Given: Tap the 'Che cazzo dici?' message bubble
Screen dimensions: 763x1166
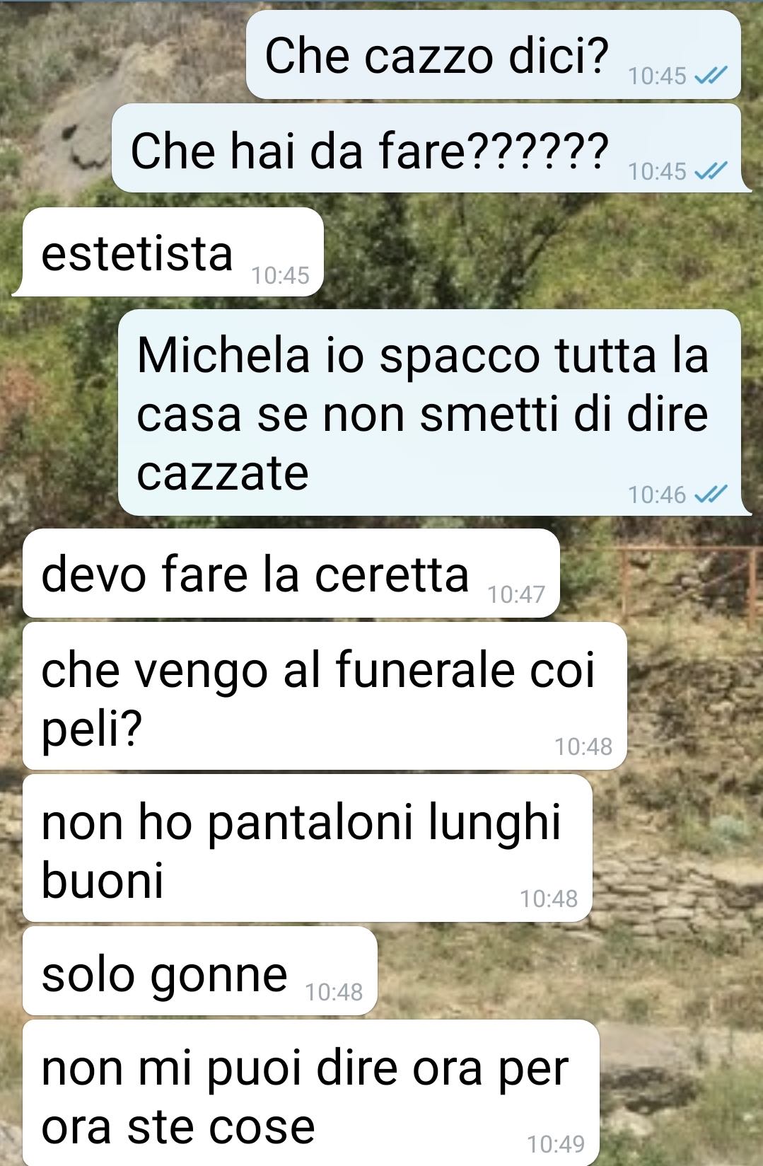Looking at the screenshot, I should click(494, 54).
